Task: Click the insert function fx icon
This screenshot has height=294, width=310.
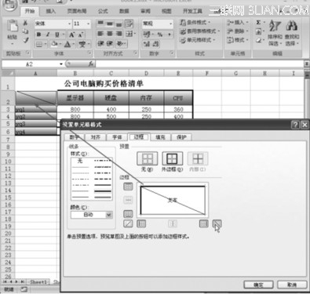Action: pyautogui.click(x=91, y=64)
